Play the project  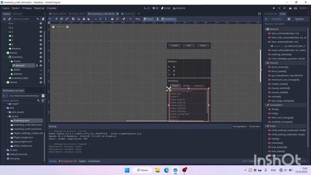pos(274,8)
